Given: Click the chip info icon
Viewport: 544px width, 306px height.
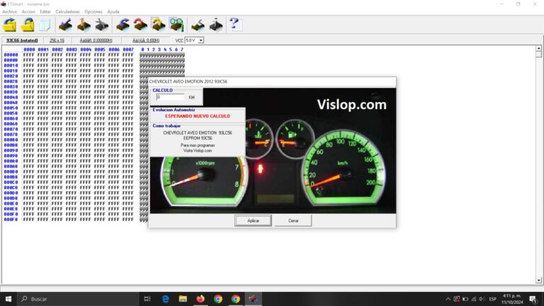Looking at the screenshot, I should coord(216,25).
